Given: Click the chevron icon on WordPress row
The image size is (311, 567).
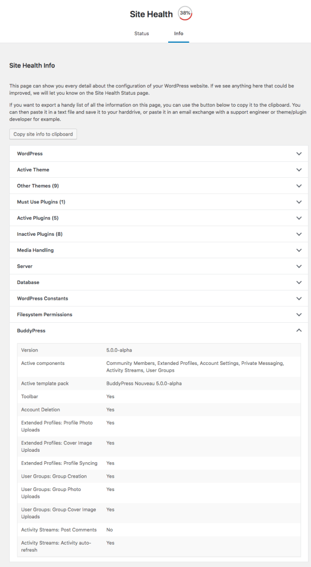Looking at the screenshot, I should tap(299, 154).
